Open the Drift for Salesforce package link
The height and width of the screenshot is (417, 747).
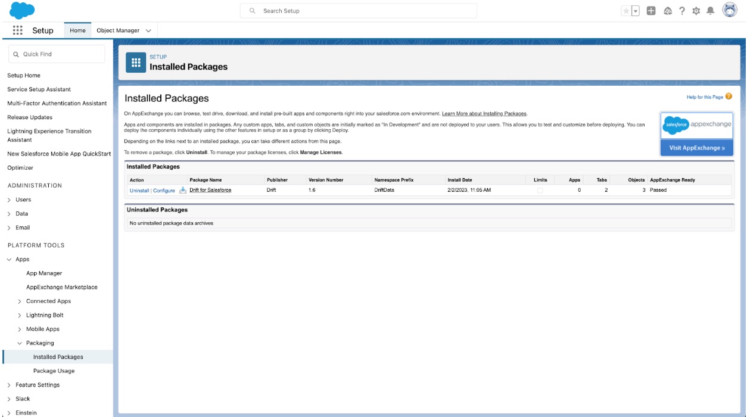[x=210, y=190]
